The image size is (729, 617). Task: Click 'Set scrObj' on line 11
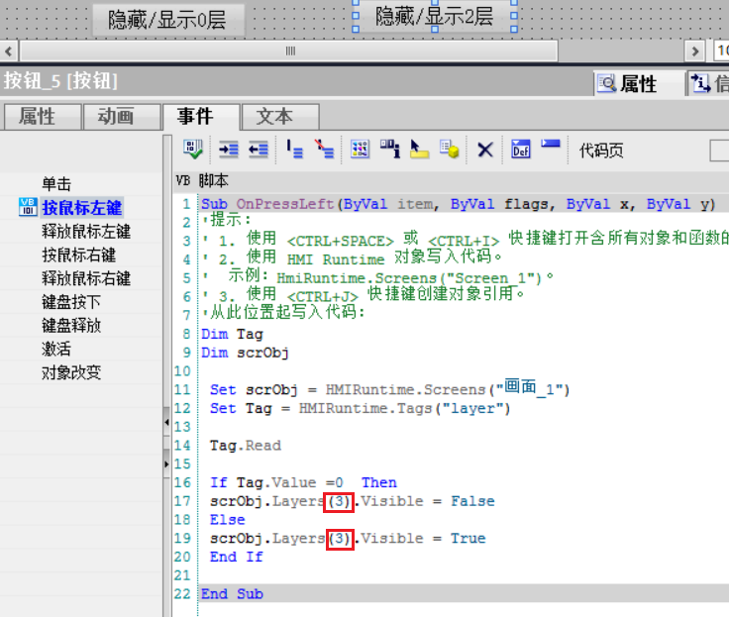(x=254, y=389)
